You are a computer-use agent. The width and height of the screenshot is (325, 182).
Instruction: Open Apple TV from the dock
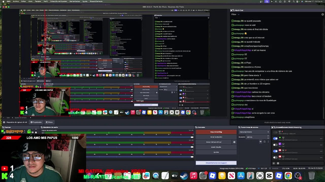click(x=175, y=176)
